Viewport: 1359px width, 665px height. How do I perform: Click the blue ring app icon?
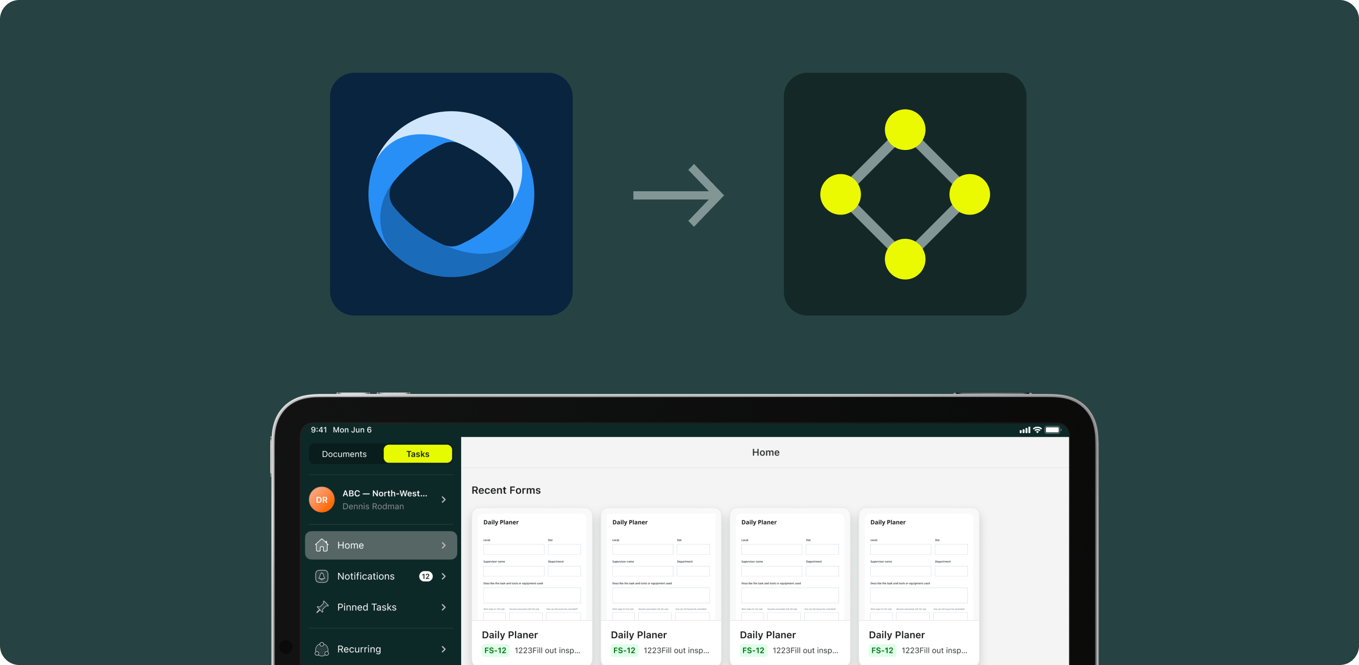(451, 194)
